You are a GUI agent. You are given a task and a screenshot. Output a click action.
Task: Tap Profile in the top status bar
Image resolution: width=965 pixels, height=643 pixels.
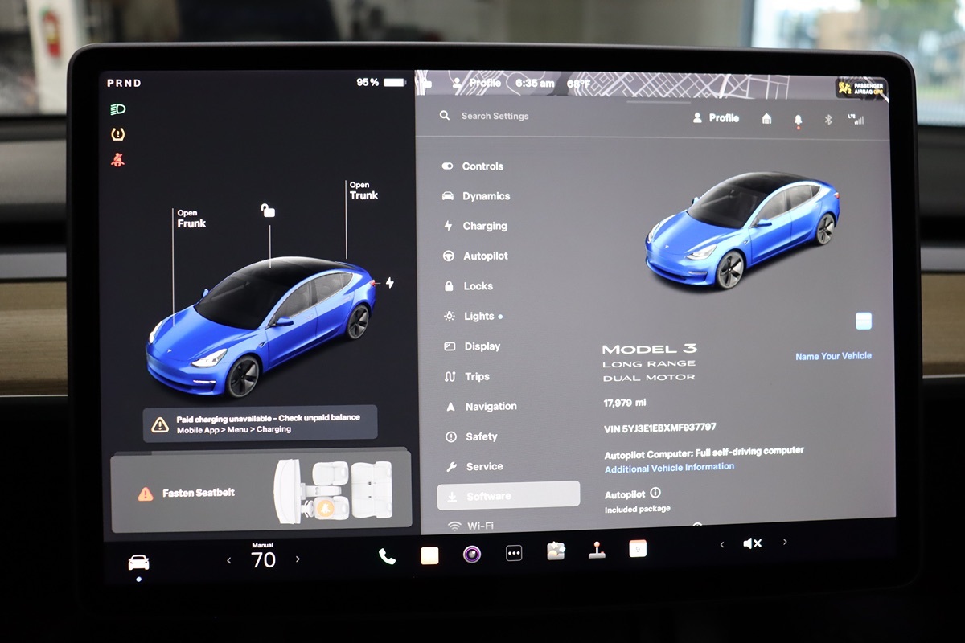click(x=477, y=83)
